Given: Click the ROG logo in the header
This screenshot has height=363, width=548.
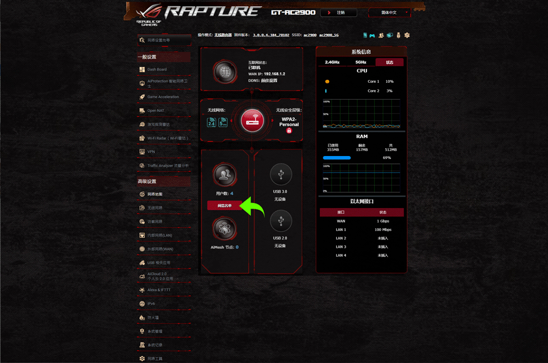Looking at the screenshot, I should (x=150, y=15).
